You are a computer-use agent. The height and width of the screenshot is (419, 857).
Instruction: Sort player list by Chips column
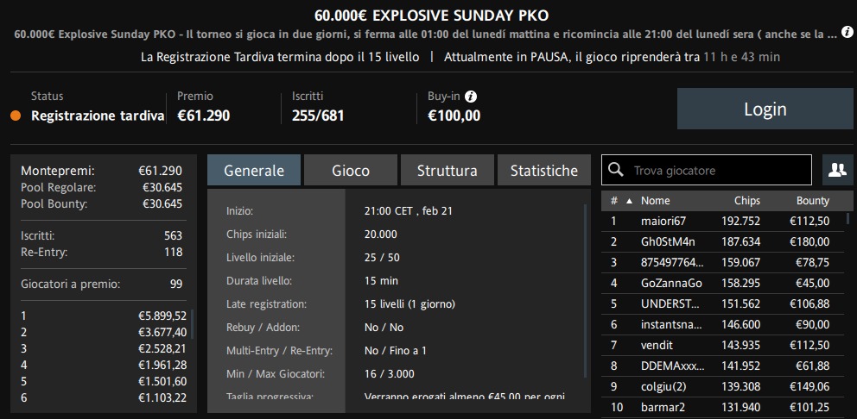[746, 201]
